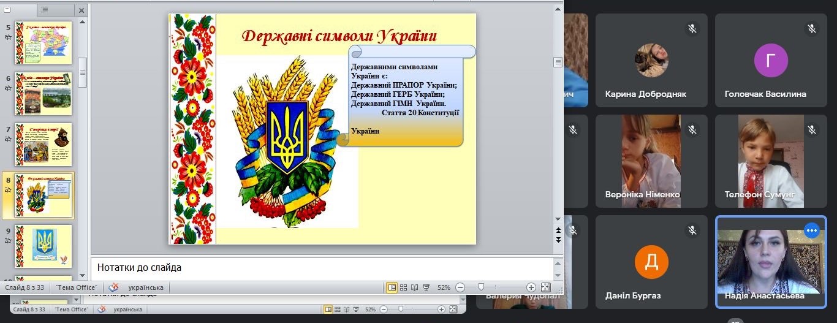Viewport: 837px width, 323px height.
Task: Zoom in in the back PowerPoint window
Action: (441, 310)
